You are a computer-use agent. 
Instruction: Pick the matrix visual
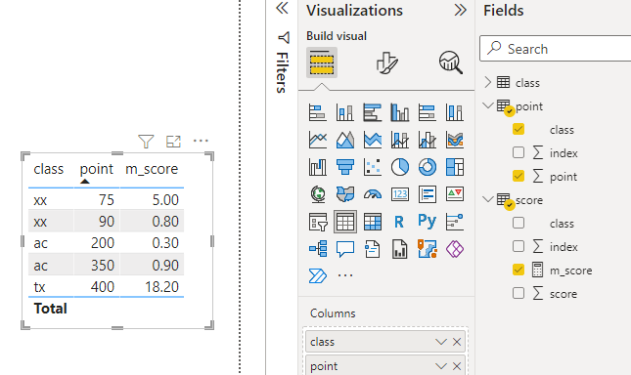[x=373, y=222]
